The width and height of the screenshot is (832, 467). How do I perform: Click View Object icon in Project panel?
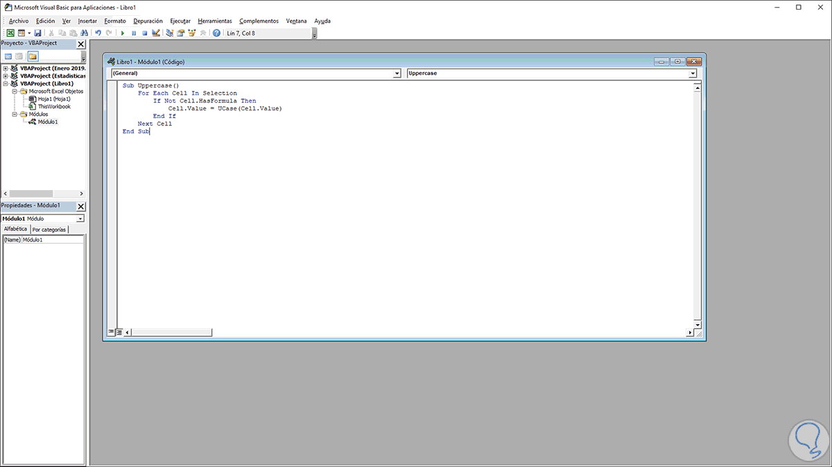point(19,56)
